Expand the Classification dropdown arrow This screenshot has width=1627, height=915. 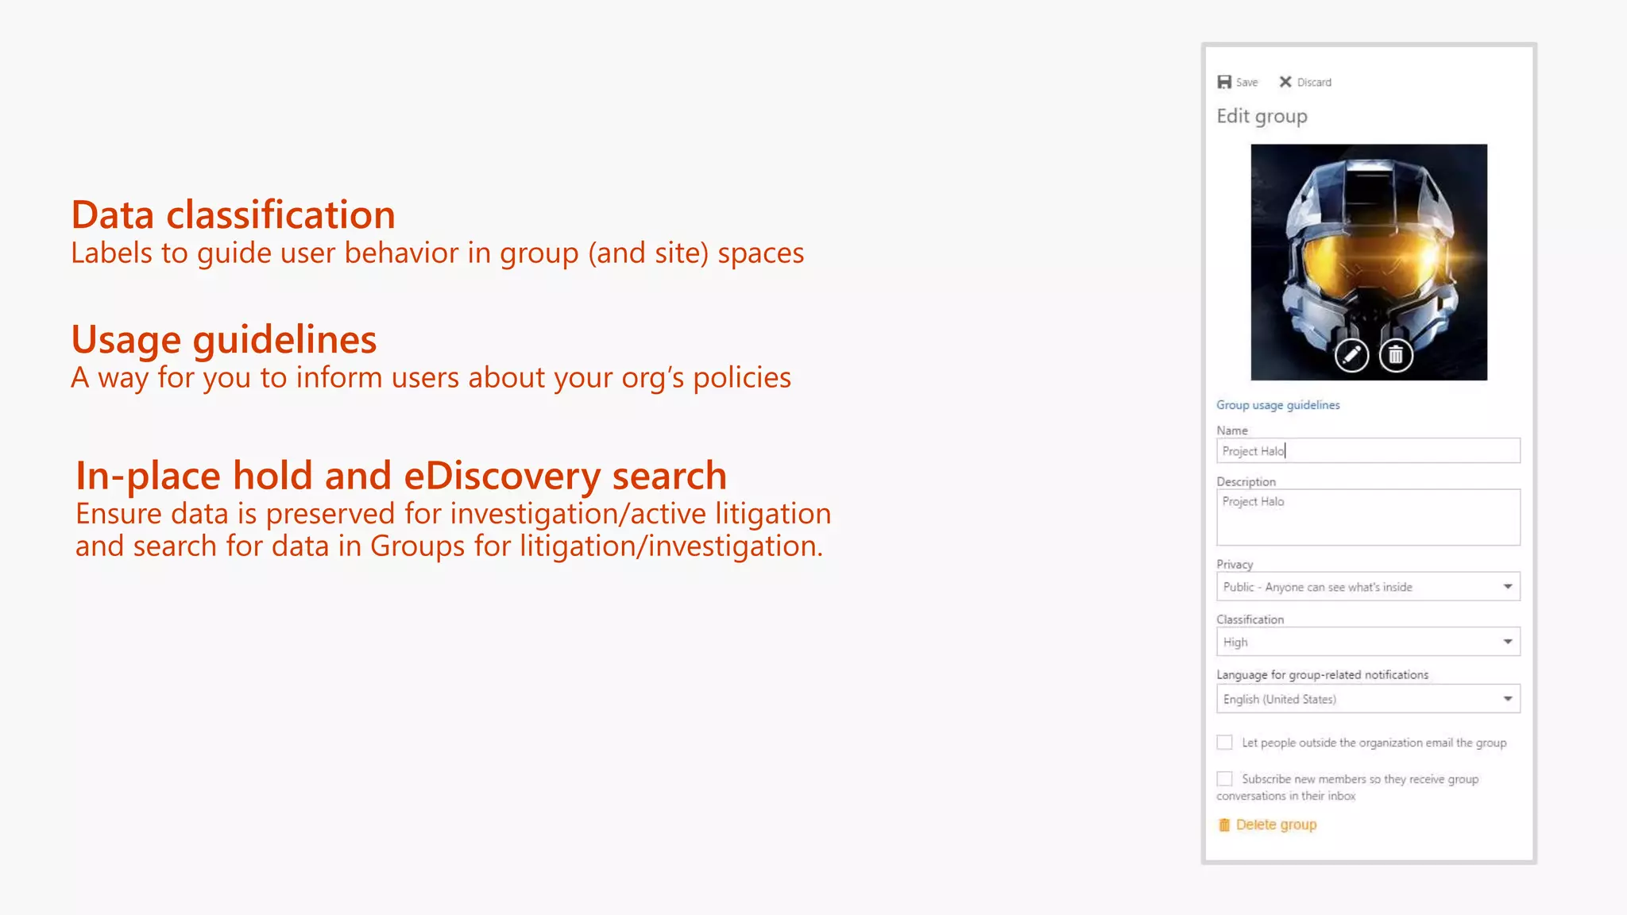click(1507, 642)
